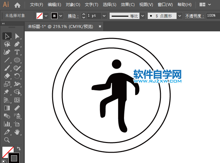Select the Direct Selection tool
The image size is (220, 163).
click(x=17, y=36)
